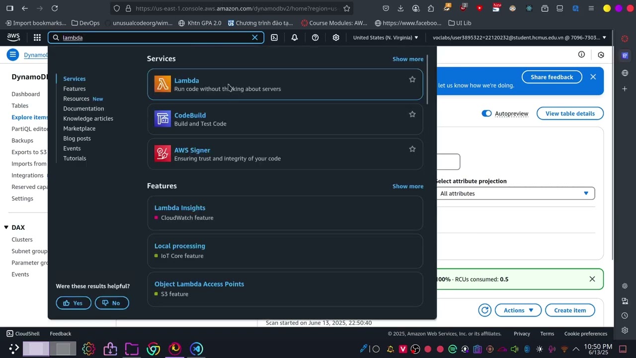
Task: Open Cookie preferences
Action: pos(586,334)
